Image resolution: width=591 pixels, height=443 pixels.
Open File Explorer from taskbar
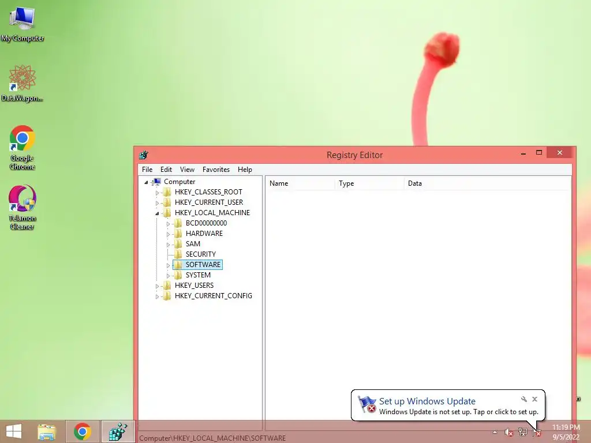[x=47, y=431]
